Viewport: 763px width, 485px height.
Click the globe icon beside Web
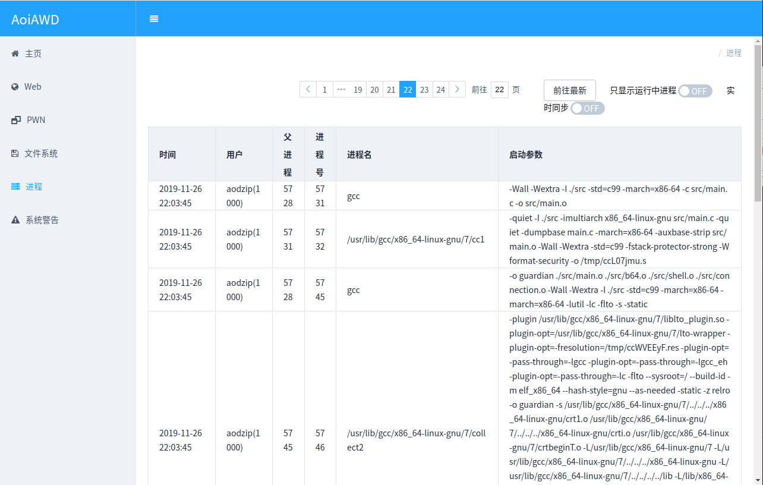[x=15, y=87]
